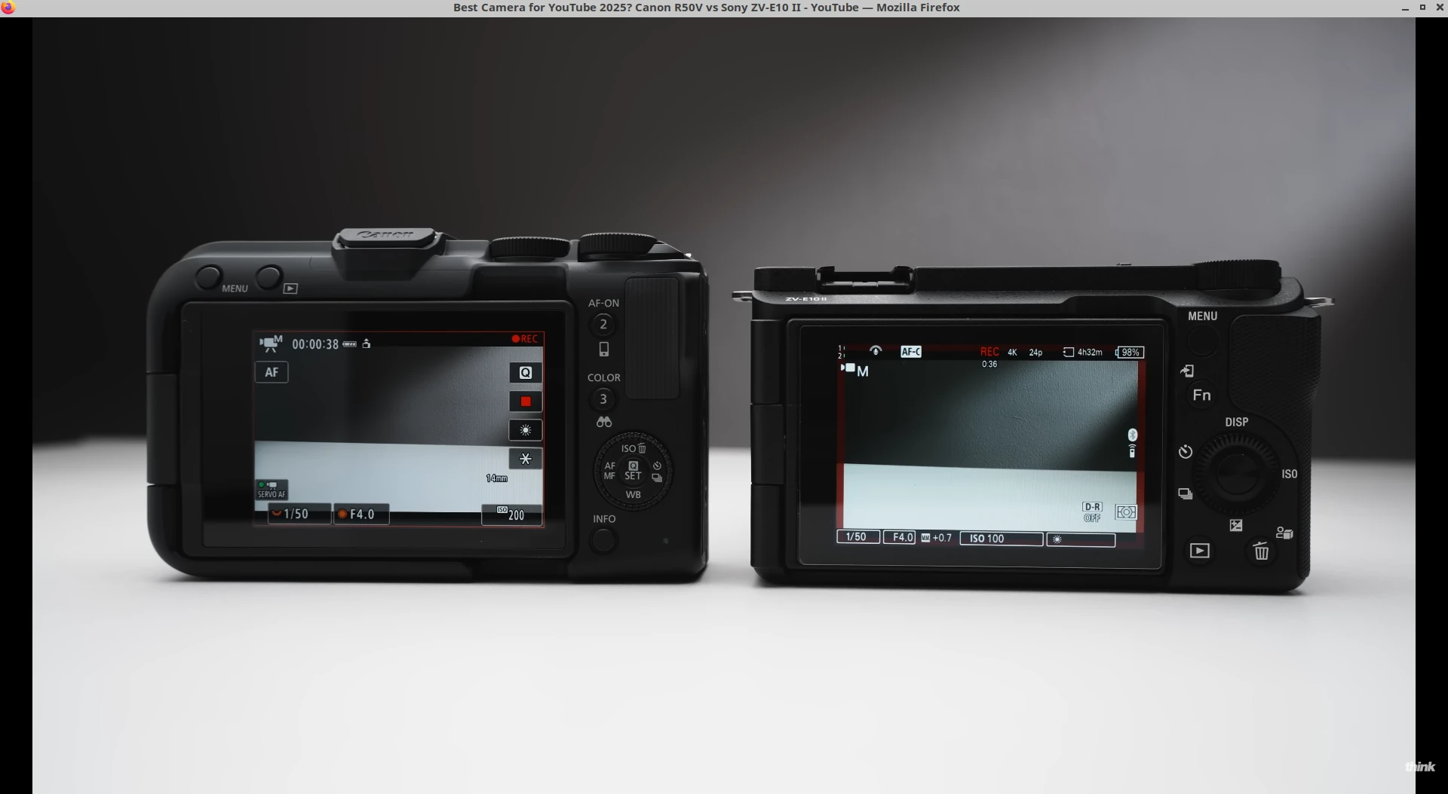Click the '1/50' shutter value on Canon screen
This screenshot has width=1448, height=794.
(x=296, y=514)
